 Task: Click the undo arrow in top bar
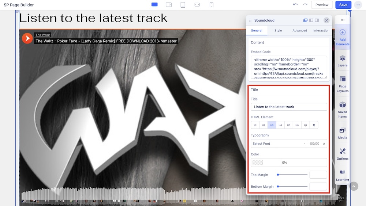[x=295, y=5]
